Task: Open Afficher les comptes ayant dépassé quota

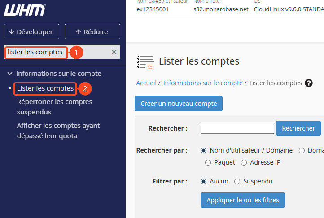Action: click(x=58, y=131)
